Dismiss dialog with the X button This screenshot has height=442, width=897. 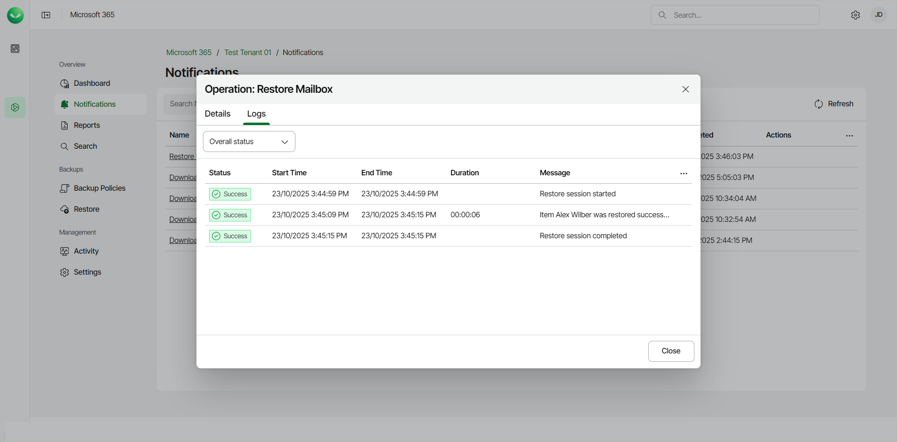(686, 89)
